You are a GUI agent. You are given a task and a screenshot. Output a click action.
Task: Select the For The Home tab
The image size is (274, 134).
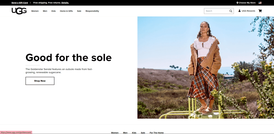(157, 133)
